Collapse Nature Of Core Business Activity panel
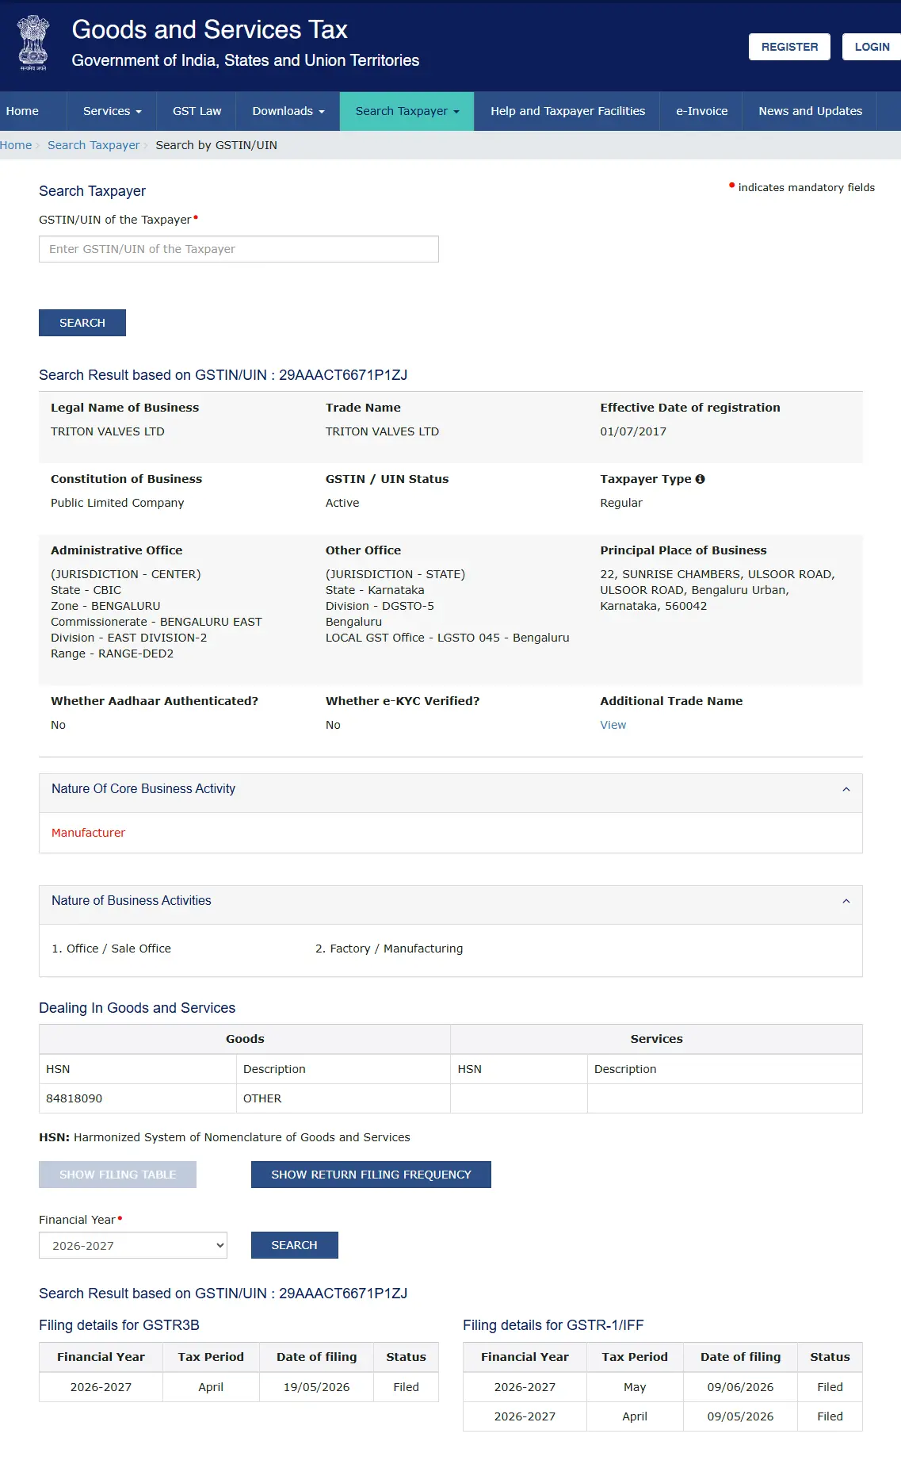This screenshot has height=1468, width=901. pos(846,789)
